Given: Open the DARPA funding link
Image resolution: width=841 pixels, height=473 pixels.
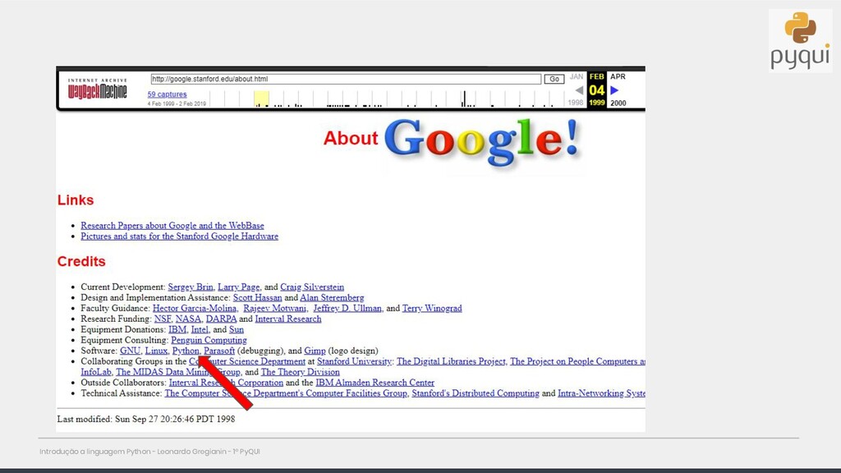Looking at the screenshot, I should point(221,319).
